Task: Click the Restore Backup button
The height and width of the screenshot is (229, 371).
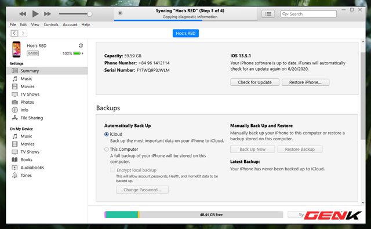Action: click(x=300, y=149)
